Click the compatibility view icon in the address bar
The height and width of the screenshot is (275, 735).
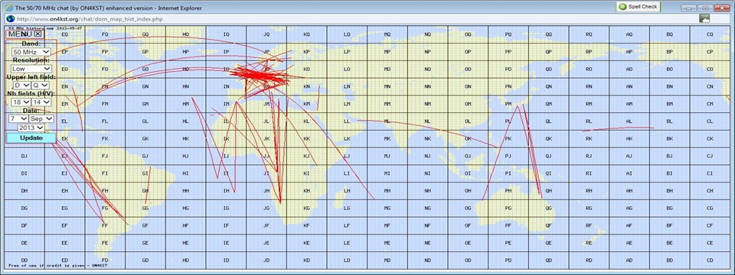pyautogui.click(x=704, y=18)
